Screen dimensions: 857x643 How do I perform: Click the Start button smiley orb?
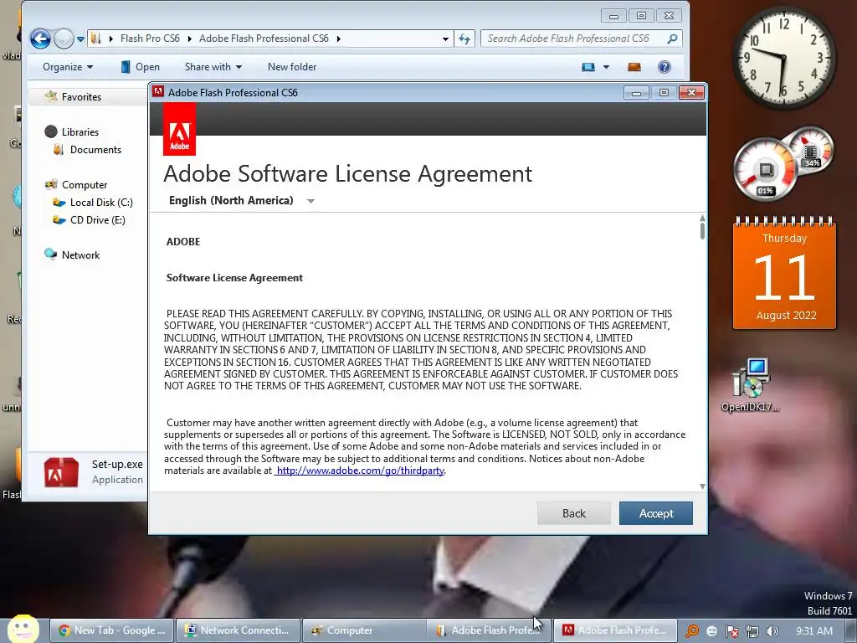[23, 629]
